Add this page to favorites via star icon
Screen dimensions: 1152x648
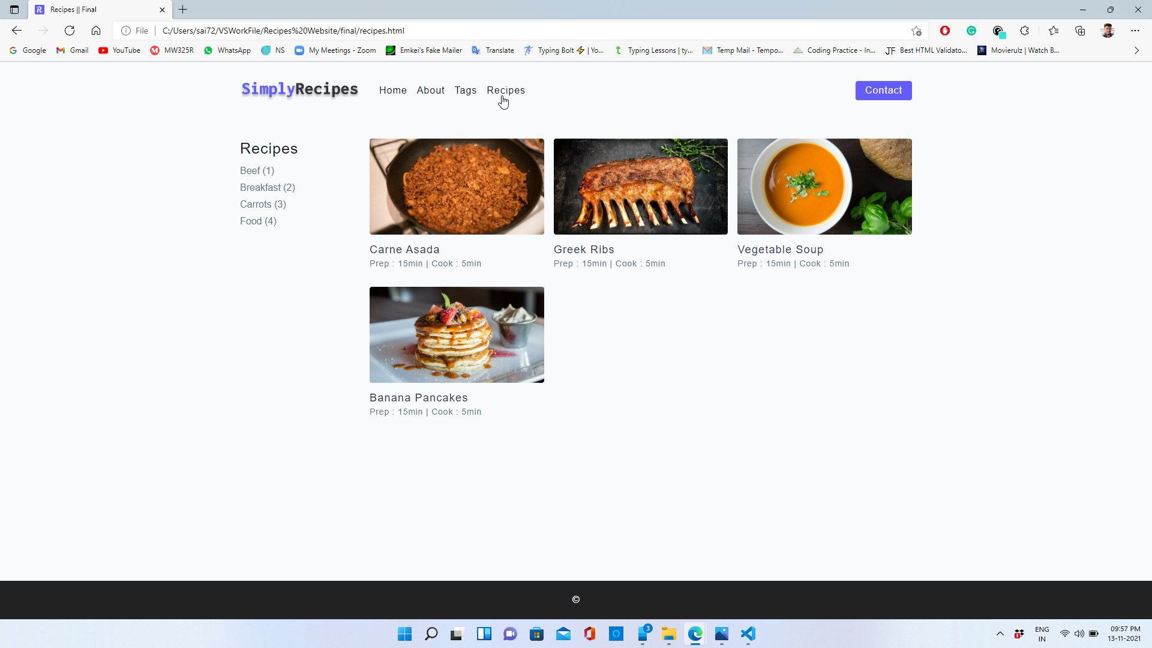click(x=916, y=31)
